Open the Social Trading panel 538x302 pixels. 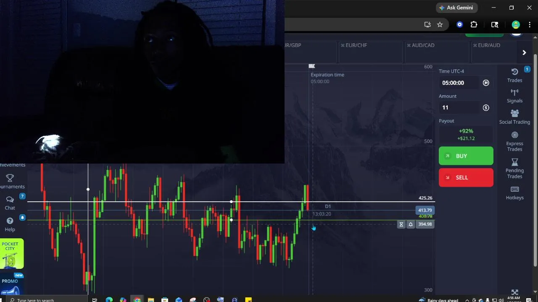point(514,117)
